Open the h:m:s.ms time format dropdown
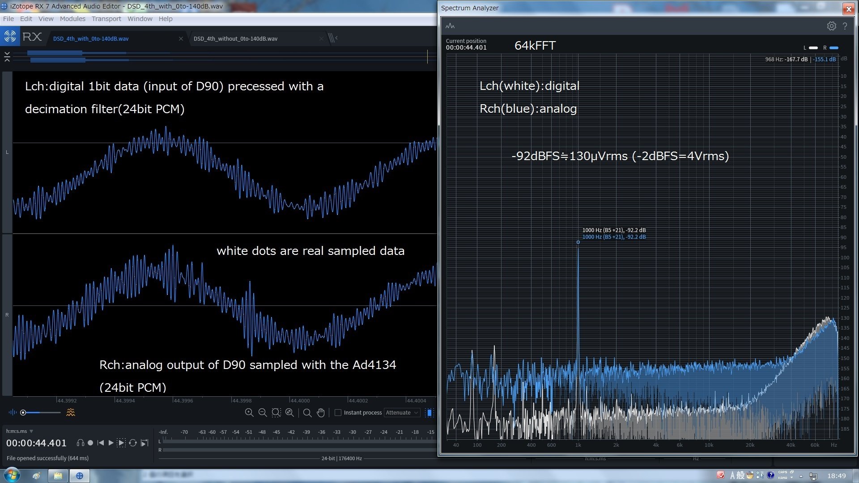The image size is (859, 483). [x=20, y=431]
